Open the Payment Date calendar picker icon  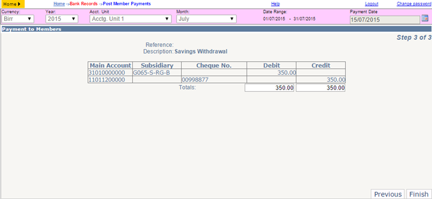pos(424,18)
